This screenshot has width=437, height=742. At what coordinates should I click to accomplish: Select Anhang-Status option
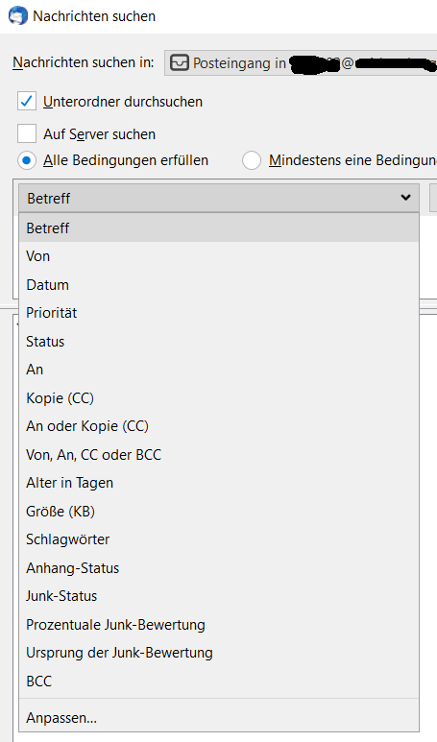[219, 567]
